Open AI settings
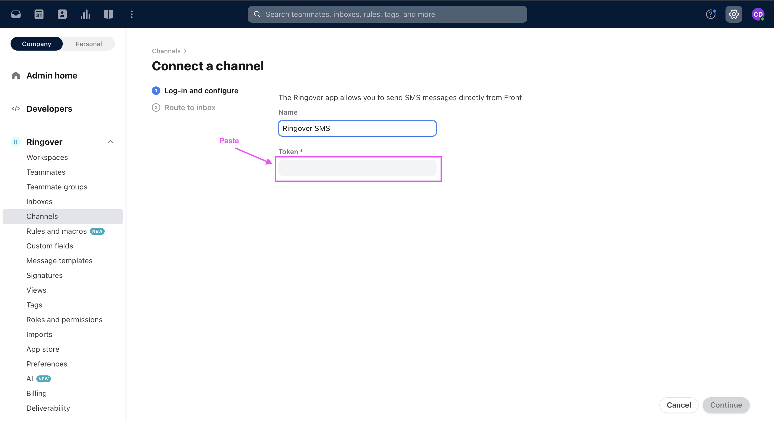 [30, 378]
